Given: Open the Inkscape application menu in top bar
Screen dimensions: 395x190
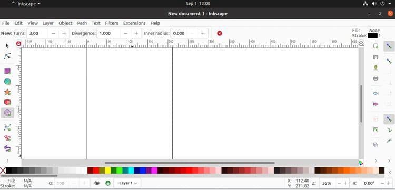Looking at the screenshot, I should pyautogui.click(x=26, y=4).
